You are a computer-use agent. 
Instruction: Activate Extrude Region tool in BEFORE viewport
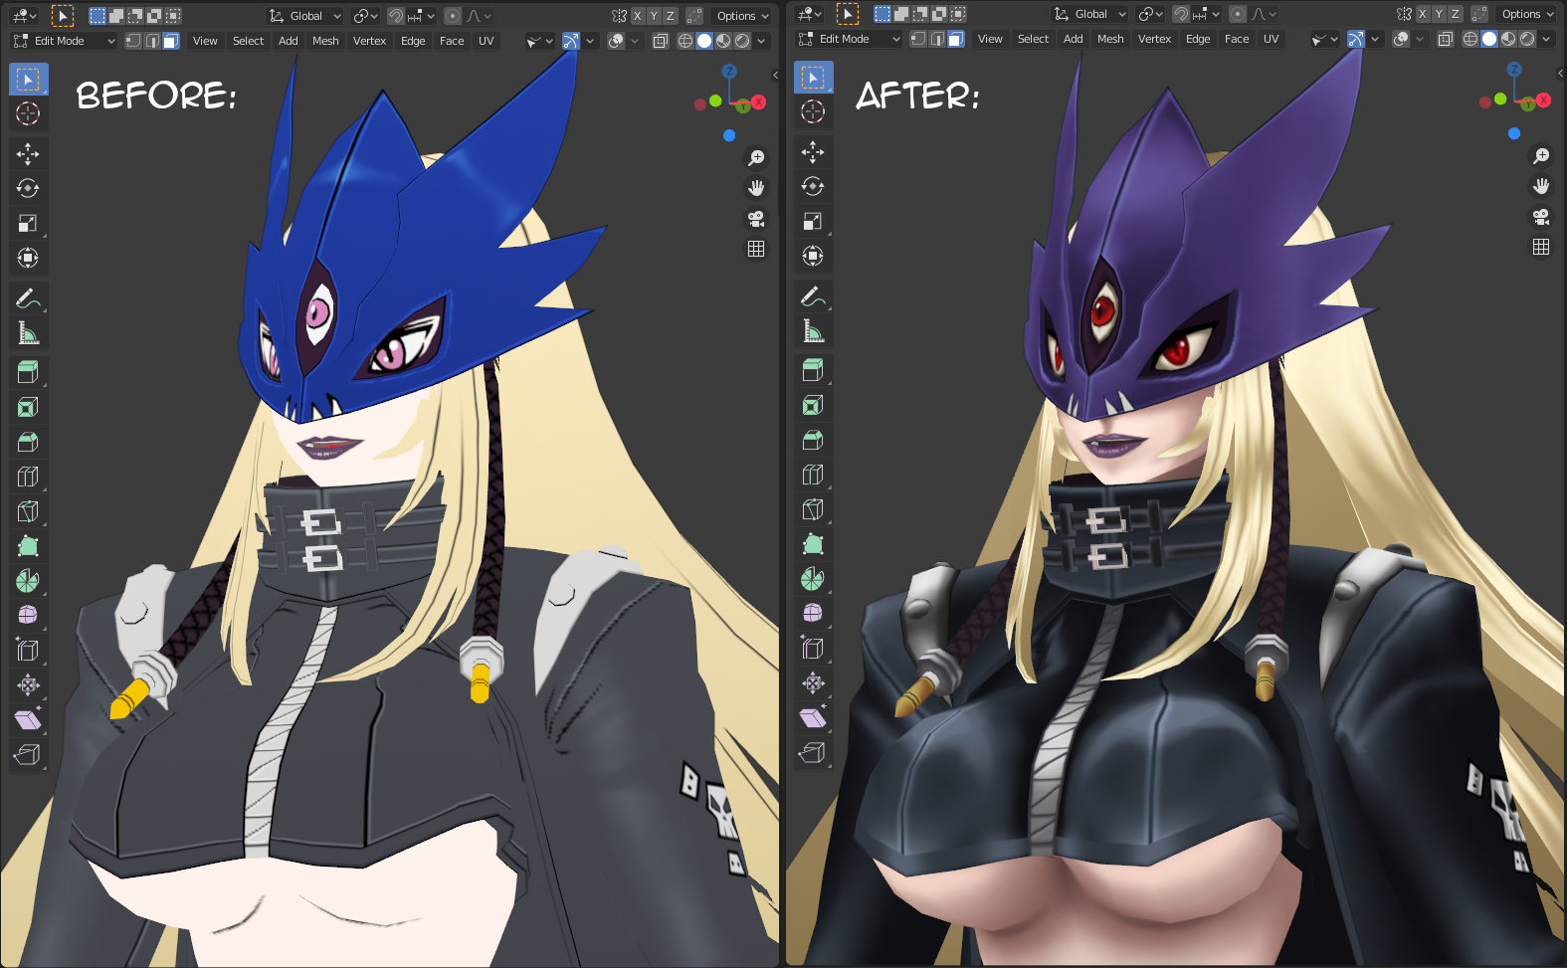28,372
